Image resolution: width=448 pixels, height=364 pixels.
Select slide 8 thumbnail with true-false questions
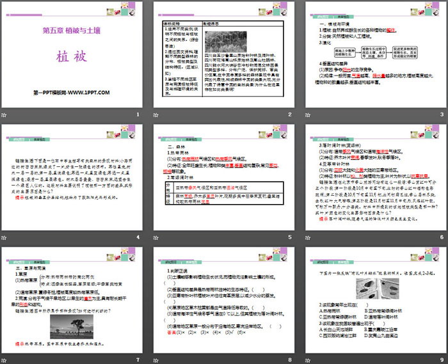tap(224, 300)
